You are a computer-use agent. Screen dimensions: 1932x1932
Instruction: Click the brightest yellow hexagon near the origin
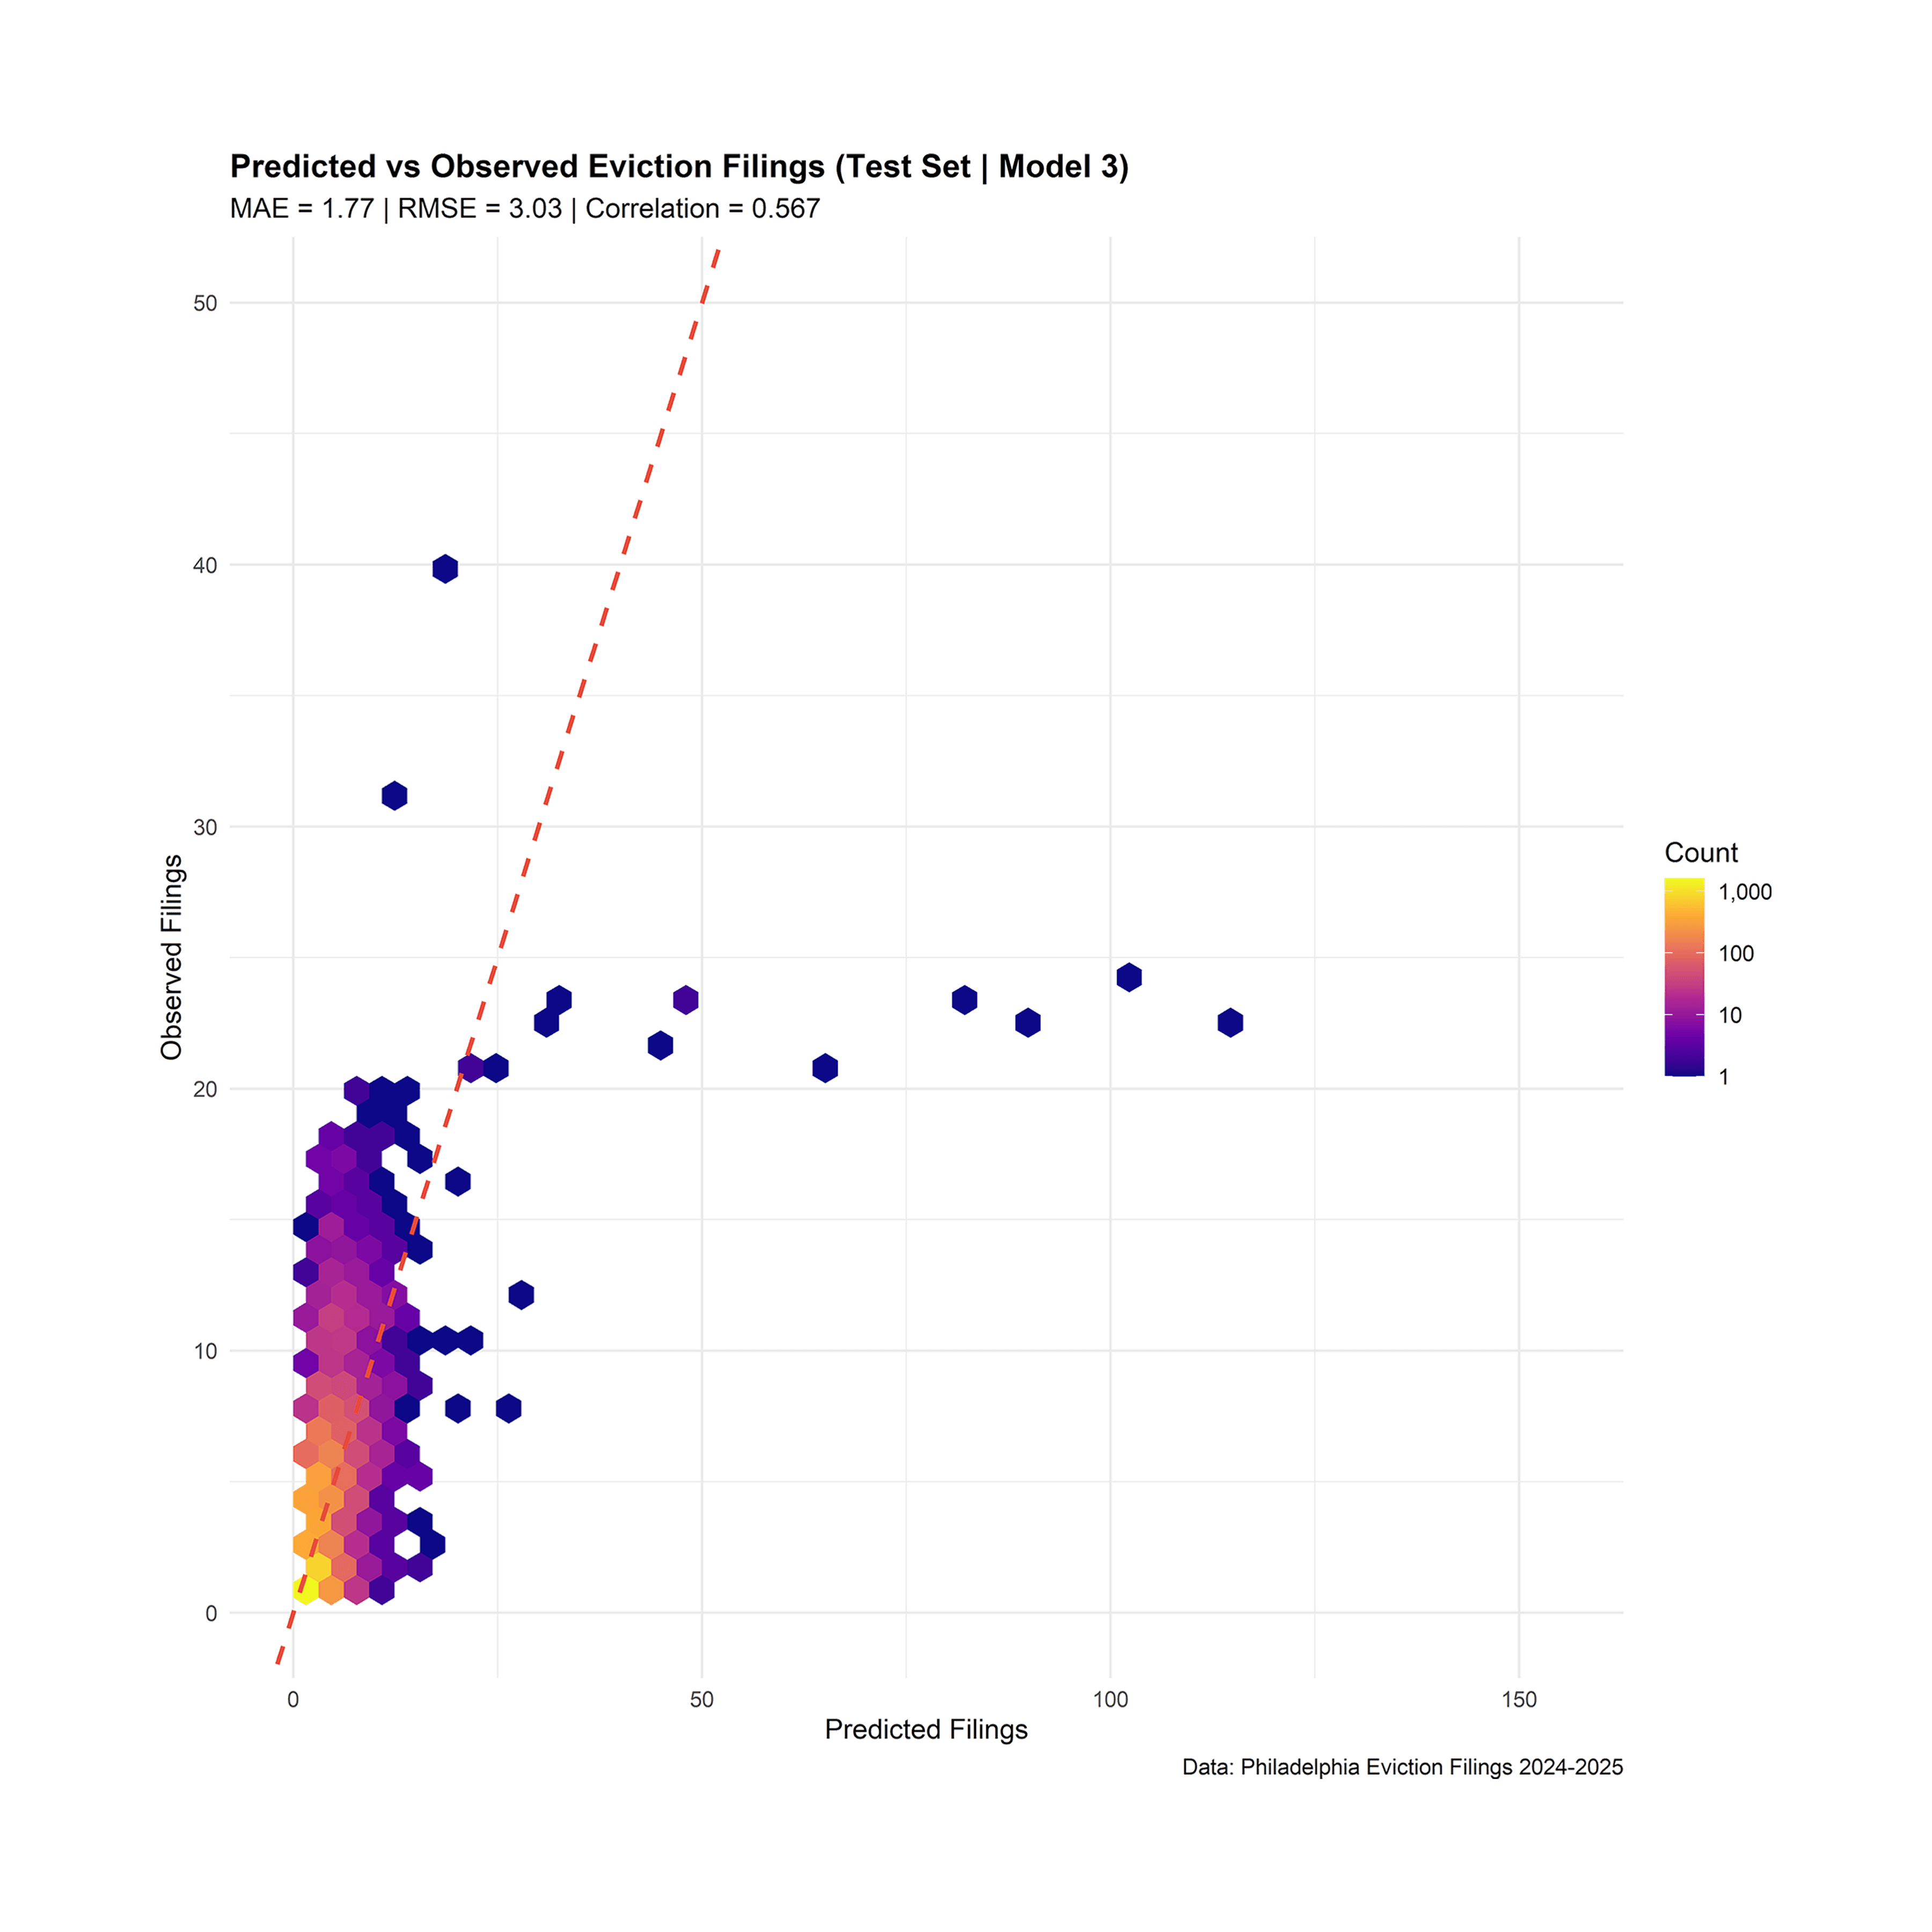(x=306, y=1589)
